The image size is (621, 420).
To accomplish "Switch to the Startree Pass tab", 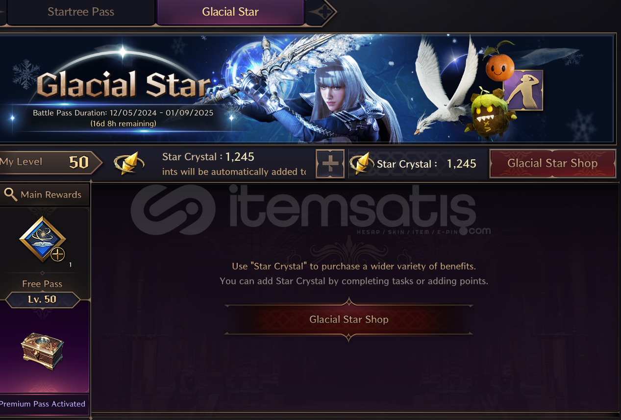I will click(81, 12).
